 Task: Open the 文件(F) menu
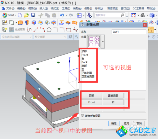pos(10,9)
